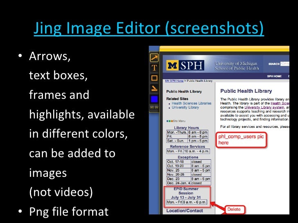This screenshot has height=223, width=298.
Task: Click into the Google search field
Action: click(285, 64)
